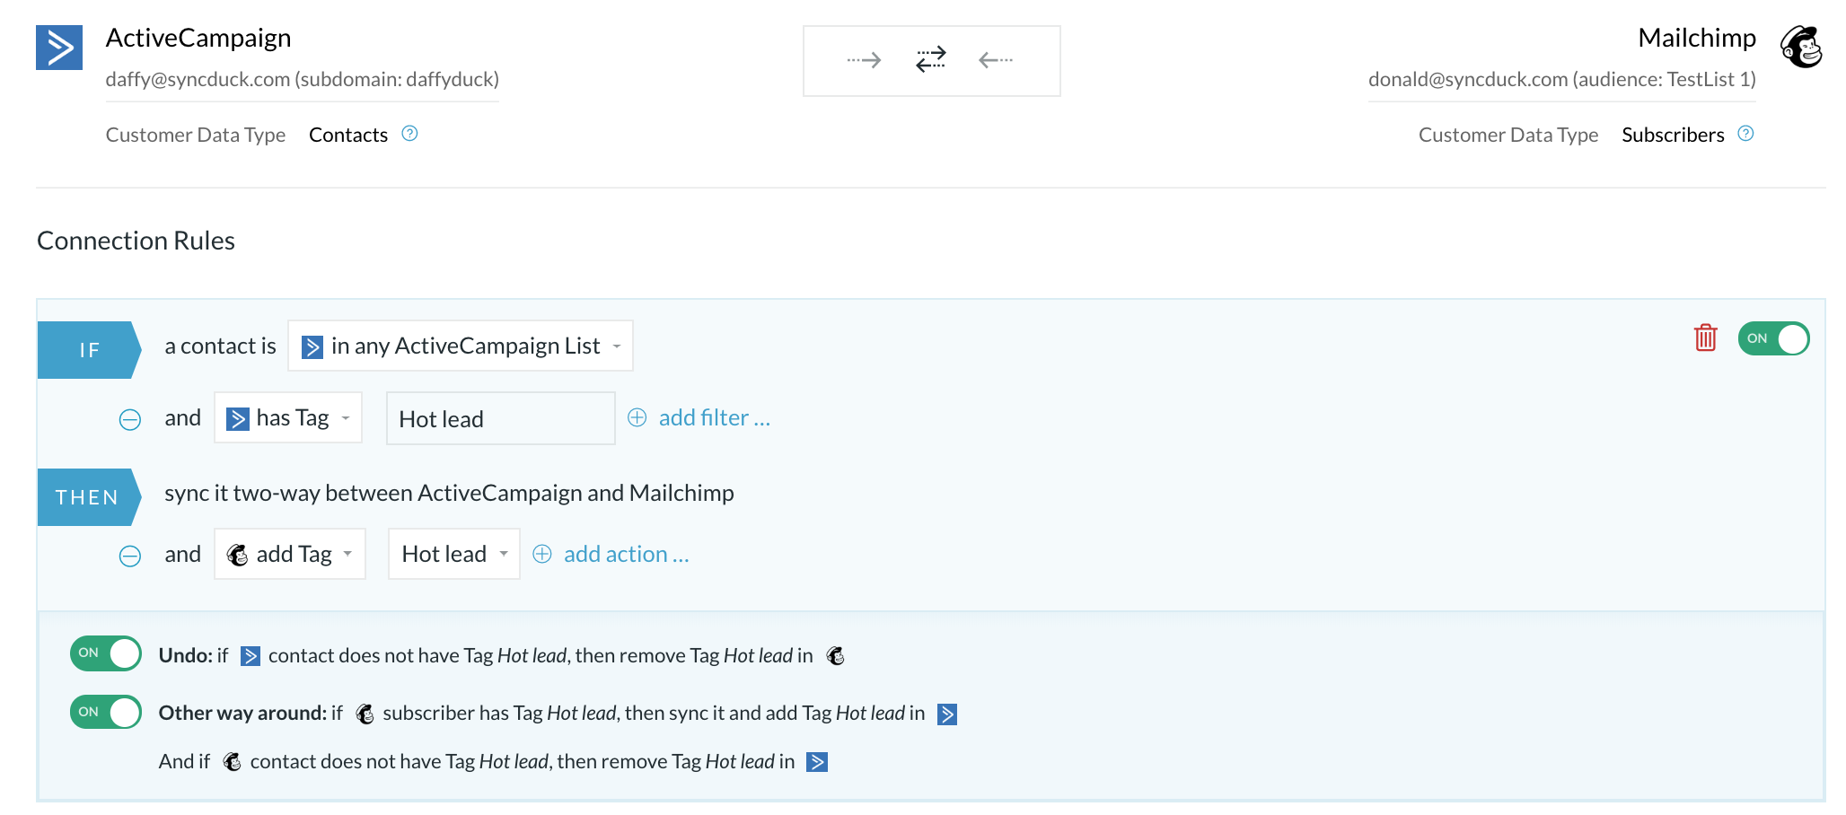The height and width of the screenshot is (815, 1846).
Task: Click the Hot lead filter input field
Action: tap(501, 418)
